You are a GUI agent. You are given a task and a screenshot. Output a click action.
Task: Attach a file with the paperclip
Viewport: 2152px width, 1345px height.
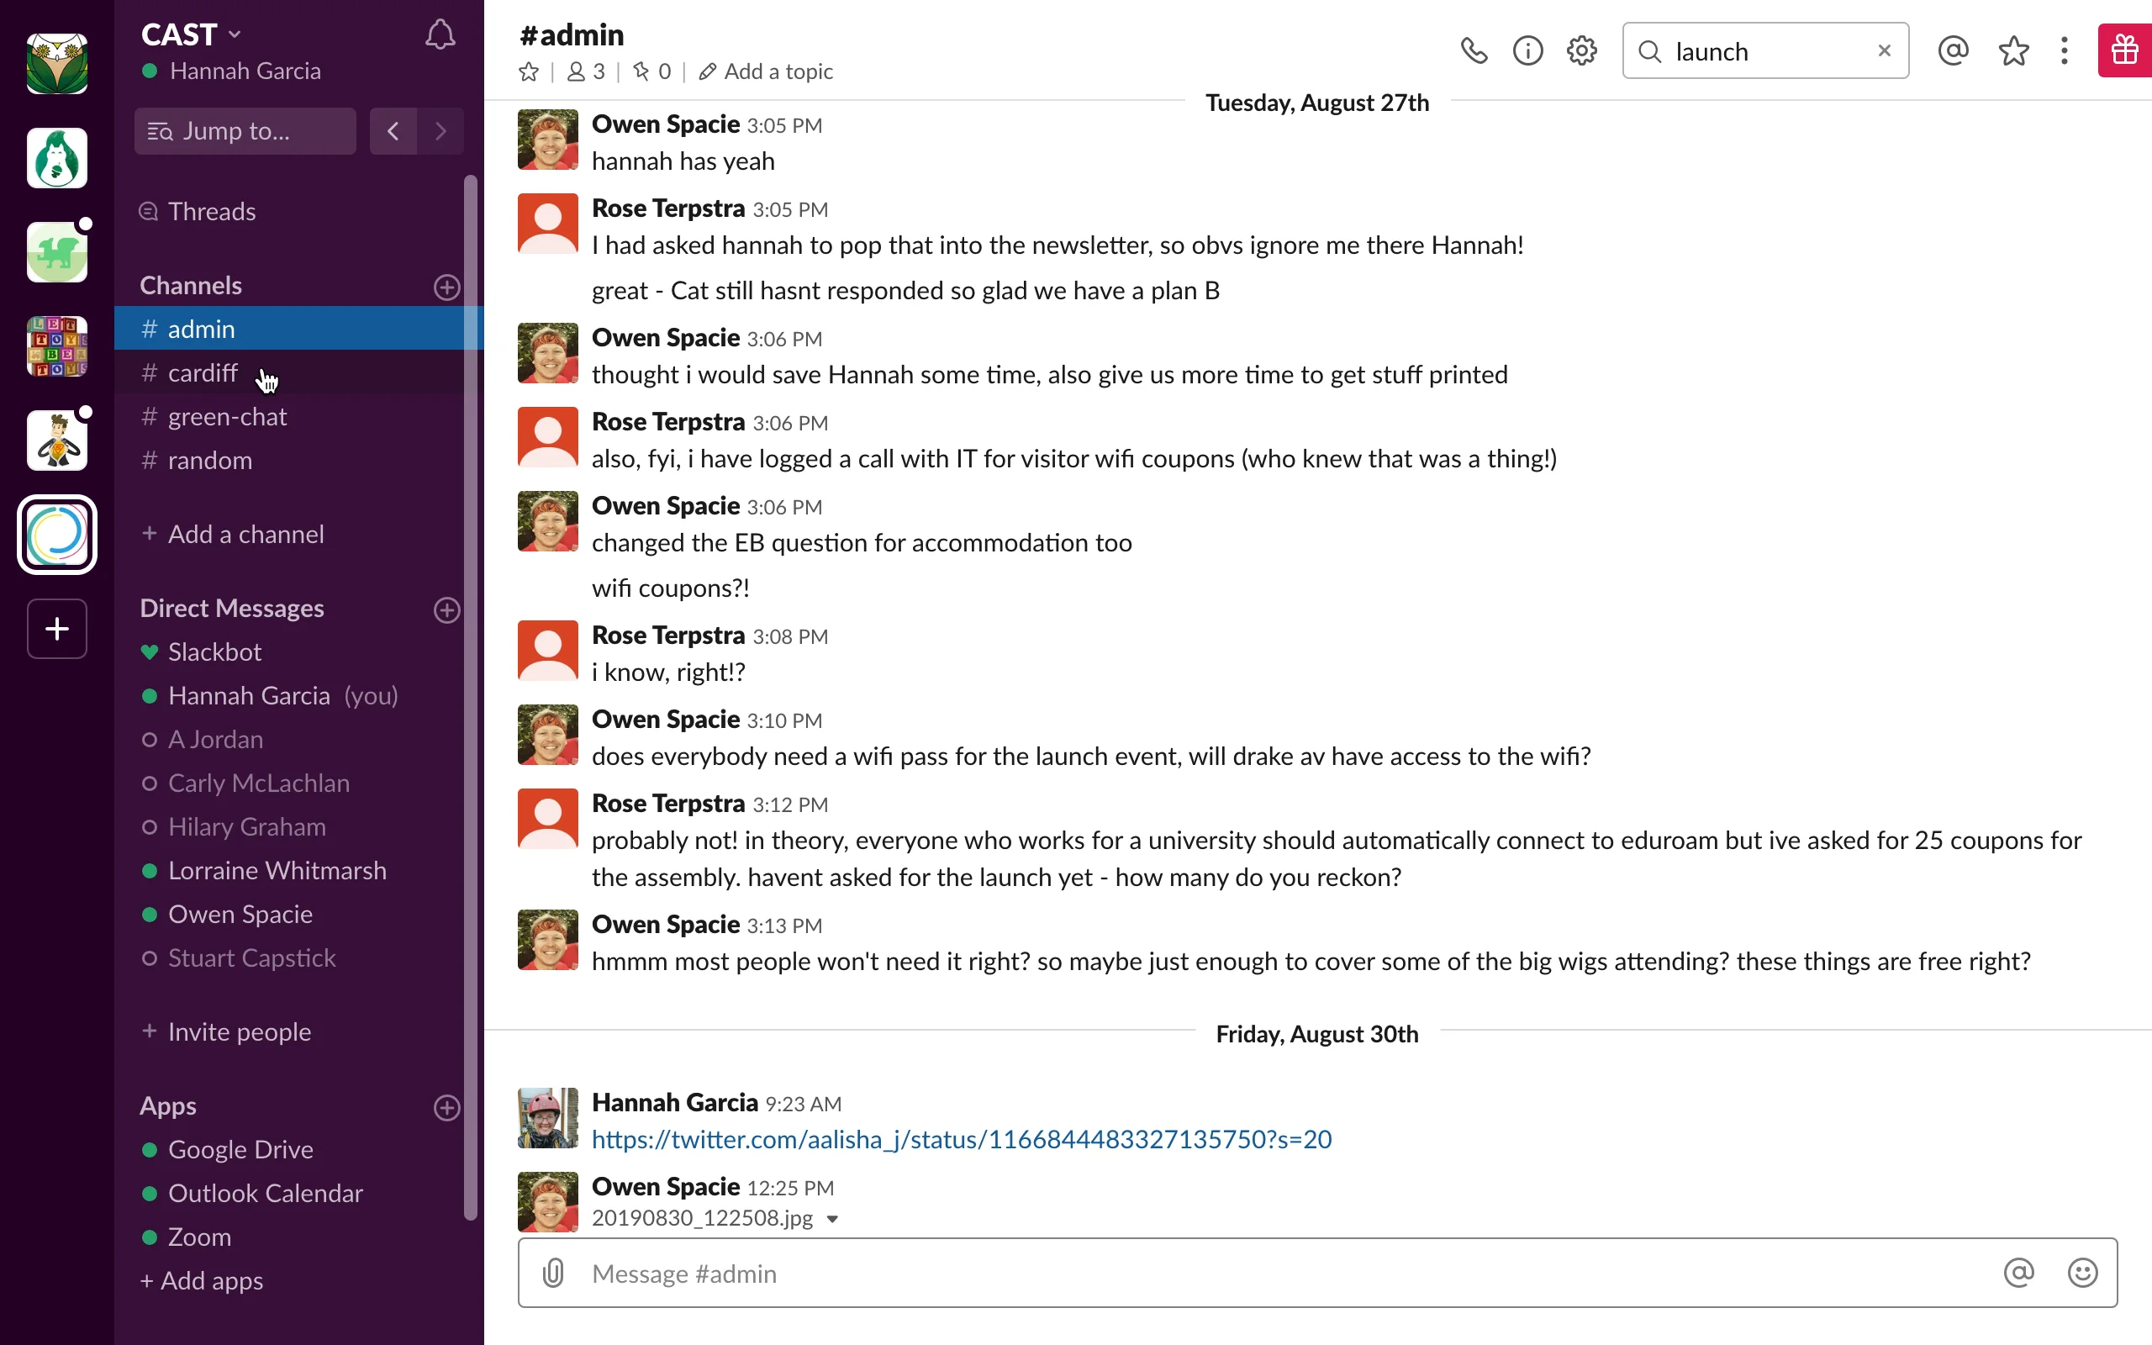click(553, 1273)
